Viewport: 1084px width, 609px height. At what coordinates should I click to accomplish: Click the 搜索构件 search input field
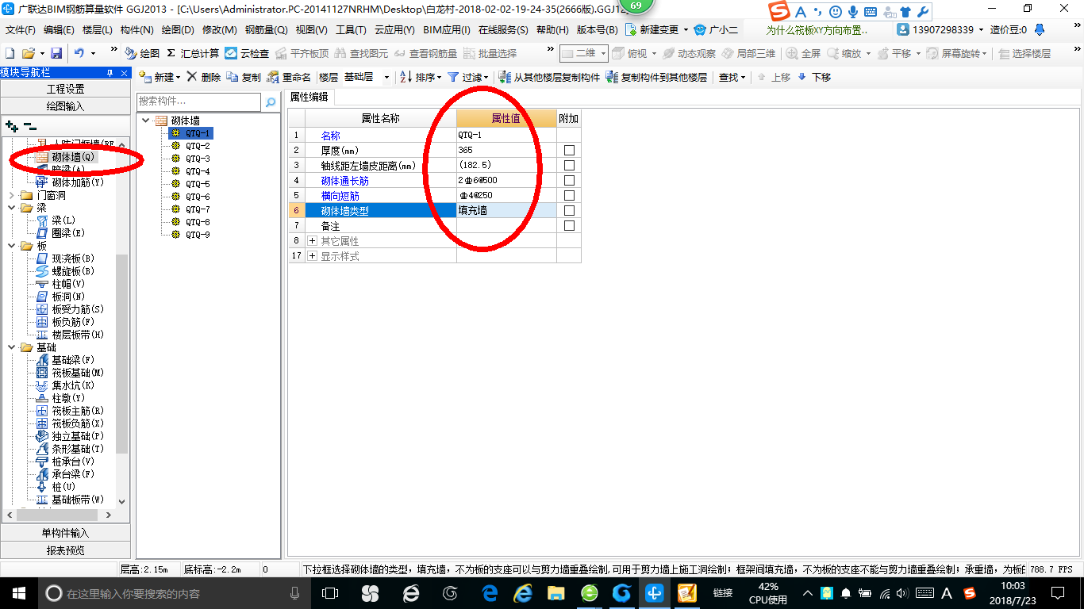coord(198,101)
